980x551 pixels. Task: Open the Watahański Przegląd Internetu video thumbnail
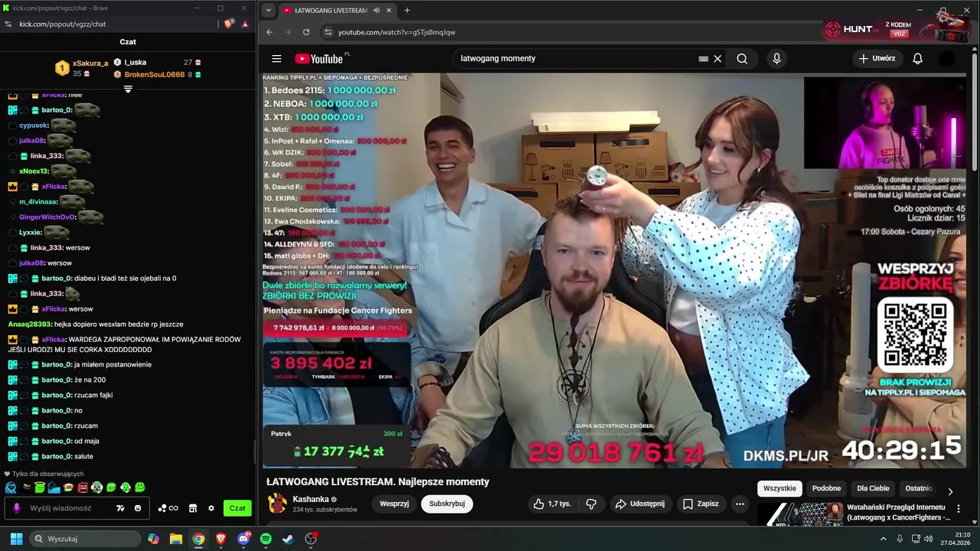[x=801, y=514]
